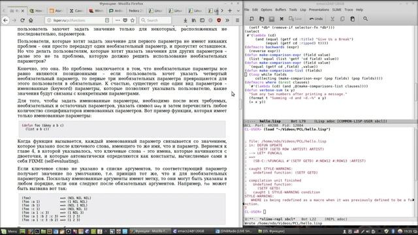
Task: Open Emacs Edit menu
Action: point(255,10)
